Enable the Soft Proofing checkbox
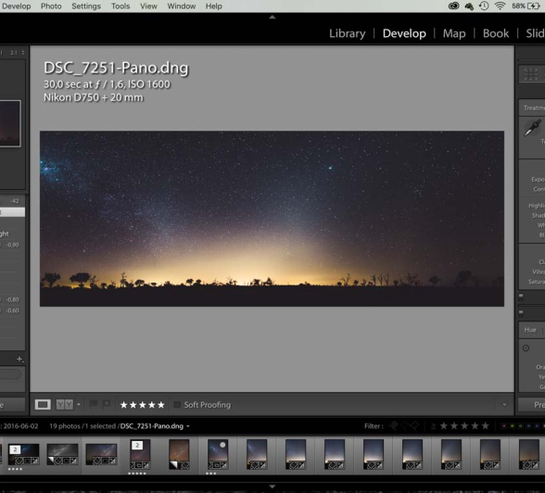The height and width of the screenshot is (493, 545). pyautogui.click(x=177, y=405)
